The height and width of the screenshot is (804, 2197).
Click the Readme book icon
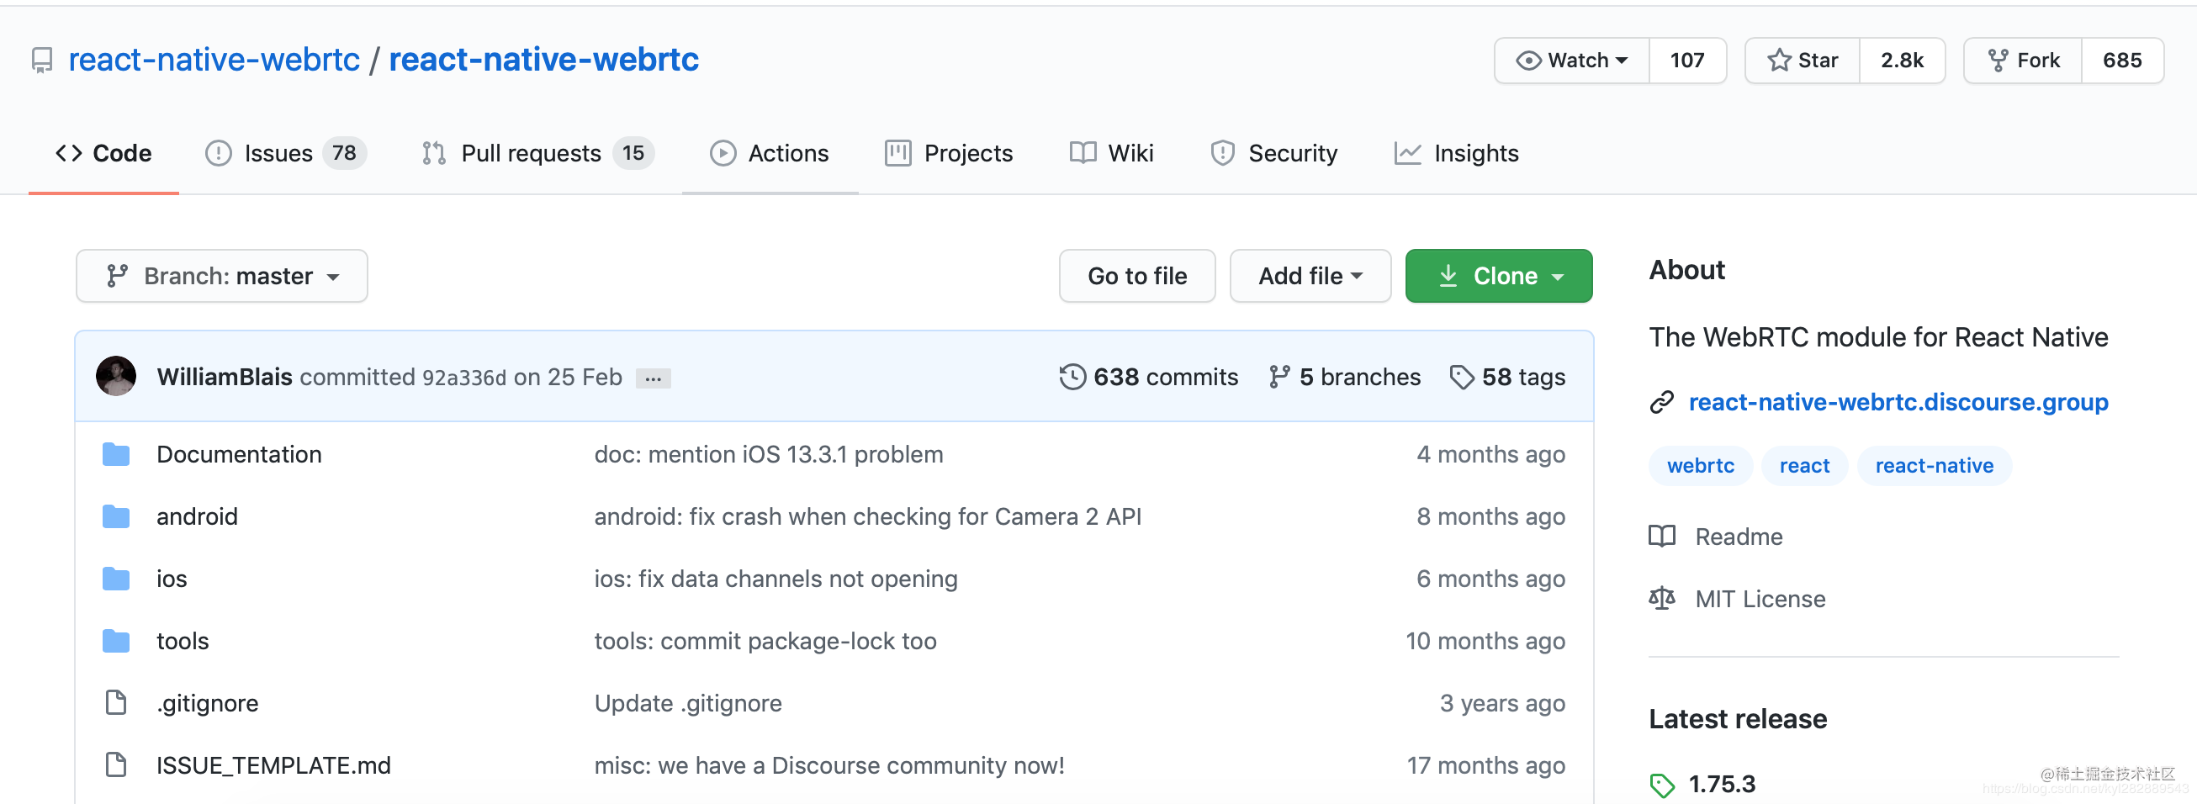pyautogui.click(x=1661, y=537)
